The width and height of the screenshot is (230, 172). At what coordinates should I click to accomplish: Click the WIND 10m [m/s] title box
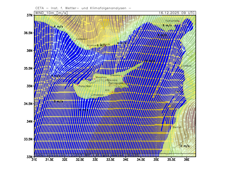pos(51,13)
